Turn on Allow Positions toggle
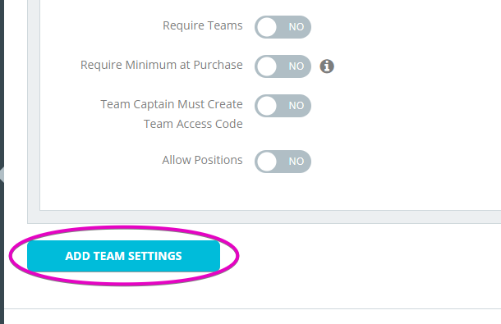Viewport: 501px width, 324px height. pyautogui.click(x=283, y=162)
